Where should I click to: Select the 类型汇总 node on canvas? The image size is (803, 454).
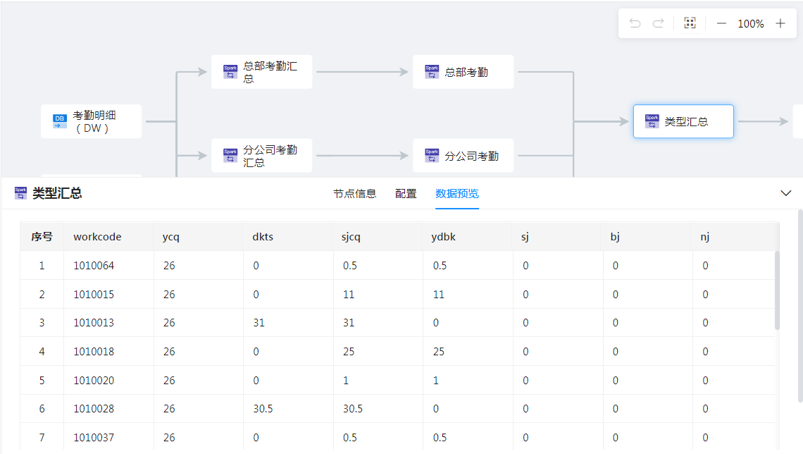[x=683, y=121]
